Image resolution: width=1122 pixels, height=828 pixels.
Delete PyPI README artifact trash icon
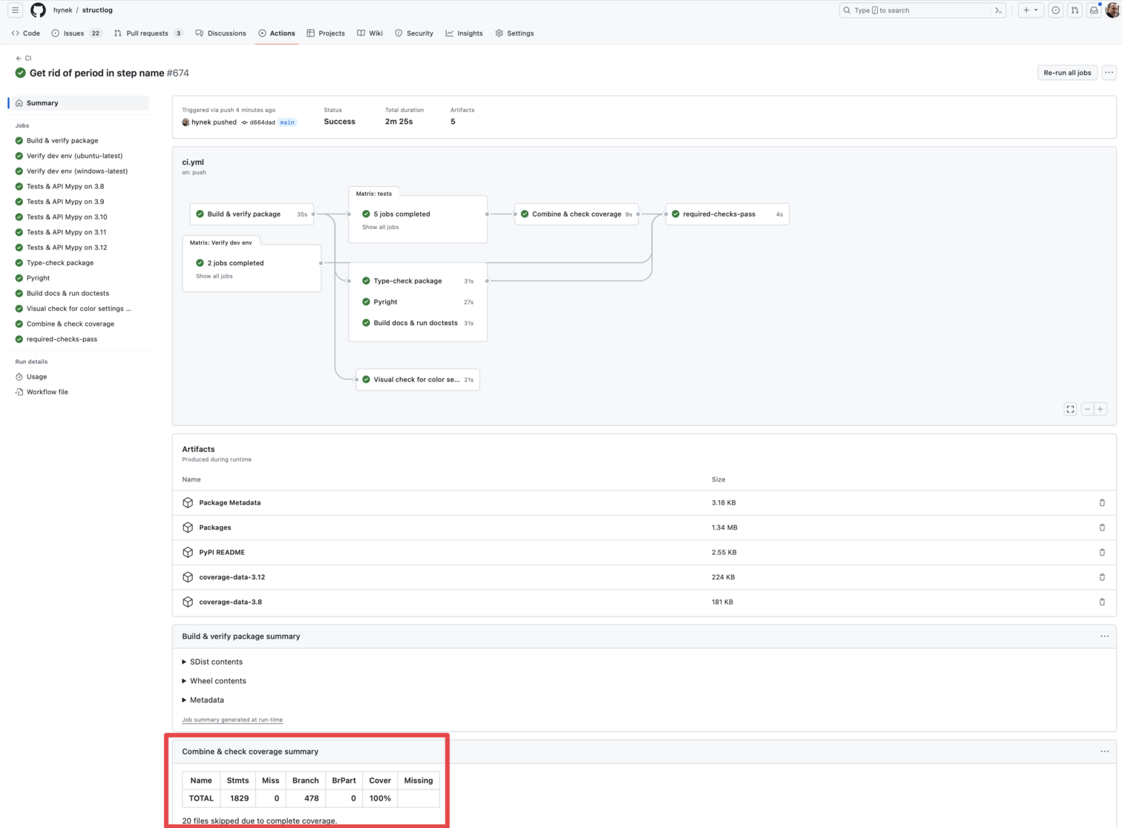(1102, 552)
